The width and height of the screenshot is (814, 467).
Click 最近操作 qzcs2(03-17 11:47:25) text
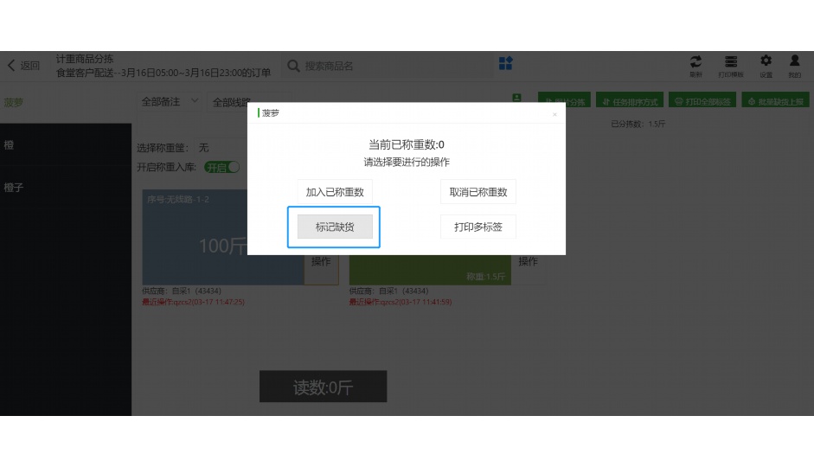pos(193,302)
